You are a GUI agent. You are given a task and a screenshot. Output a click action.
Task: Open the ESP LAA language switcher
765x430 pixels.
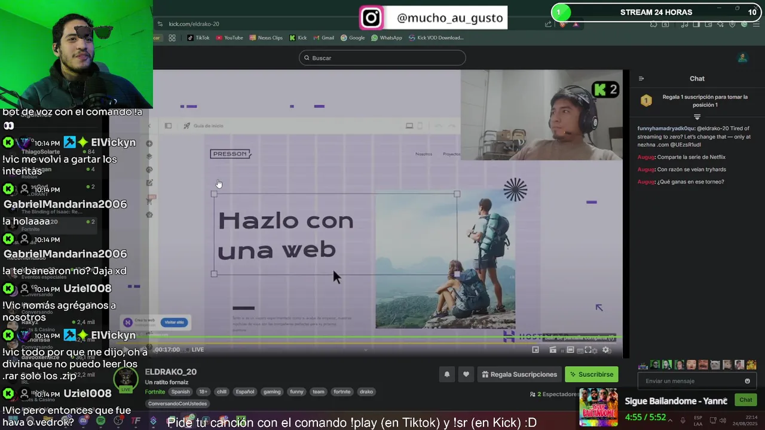pos(698,420)
